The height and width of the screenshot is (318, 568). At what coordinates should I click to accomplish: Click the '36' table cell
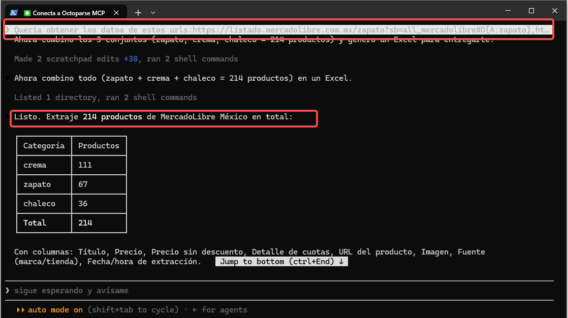coord(99,204)
